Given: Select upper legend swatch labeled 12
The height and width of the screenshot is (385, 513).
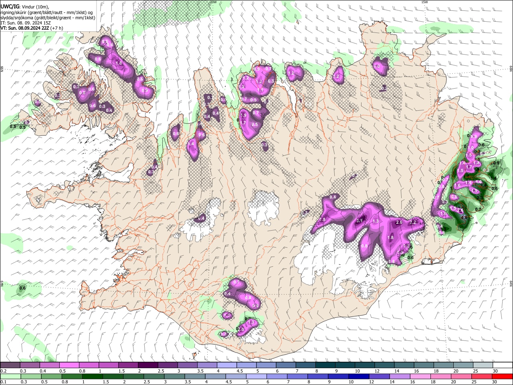Looking at the screenshot, I should [x=384, y=365].
